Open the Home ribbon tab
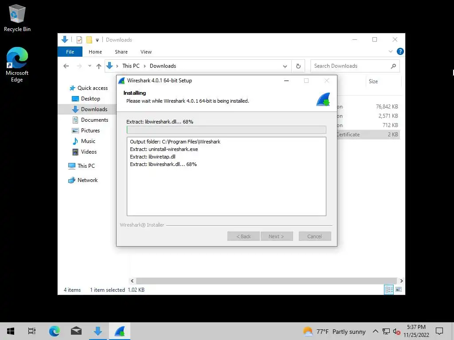454x340 pixels. tap(95, 52)
